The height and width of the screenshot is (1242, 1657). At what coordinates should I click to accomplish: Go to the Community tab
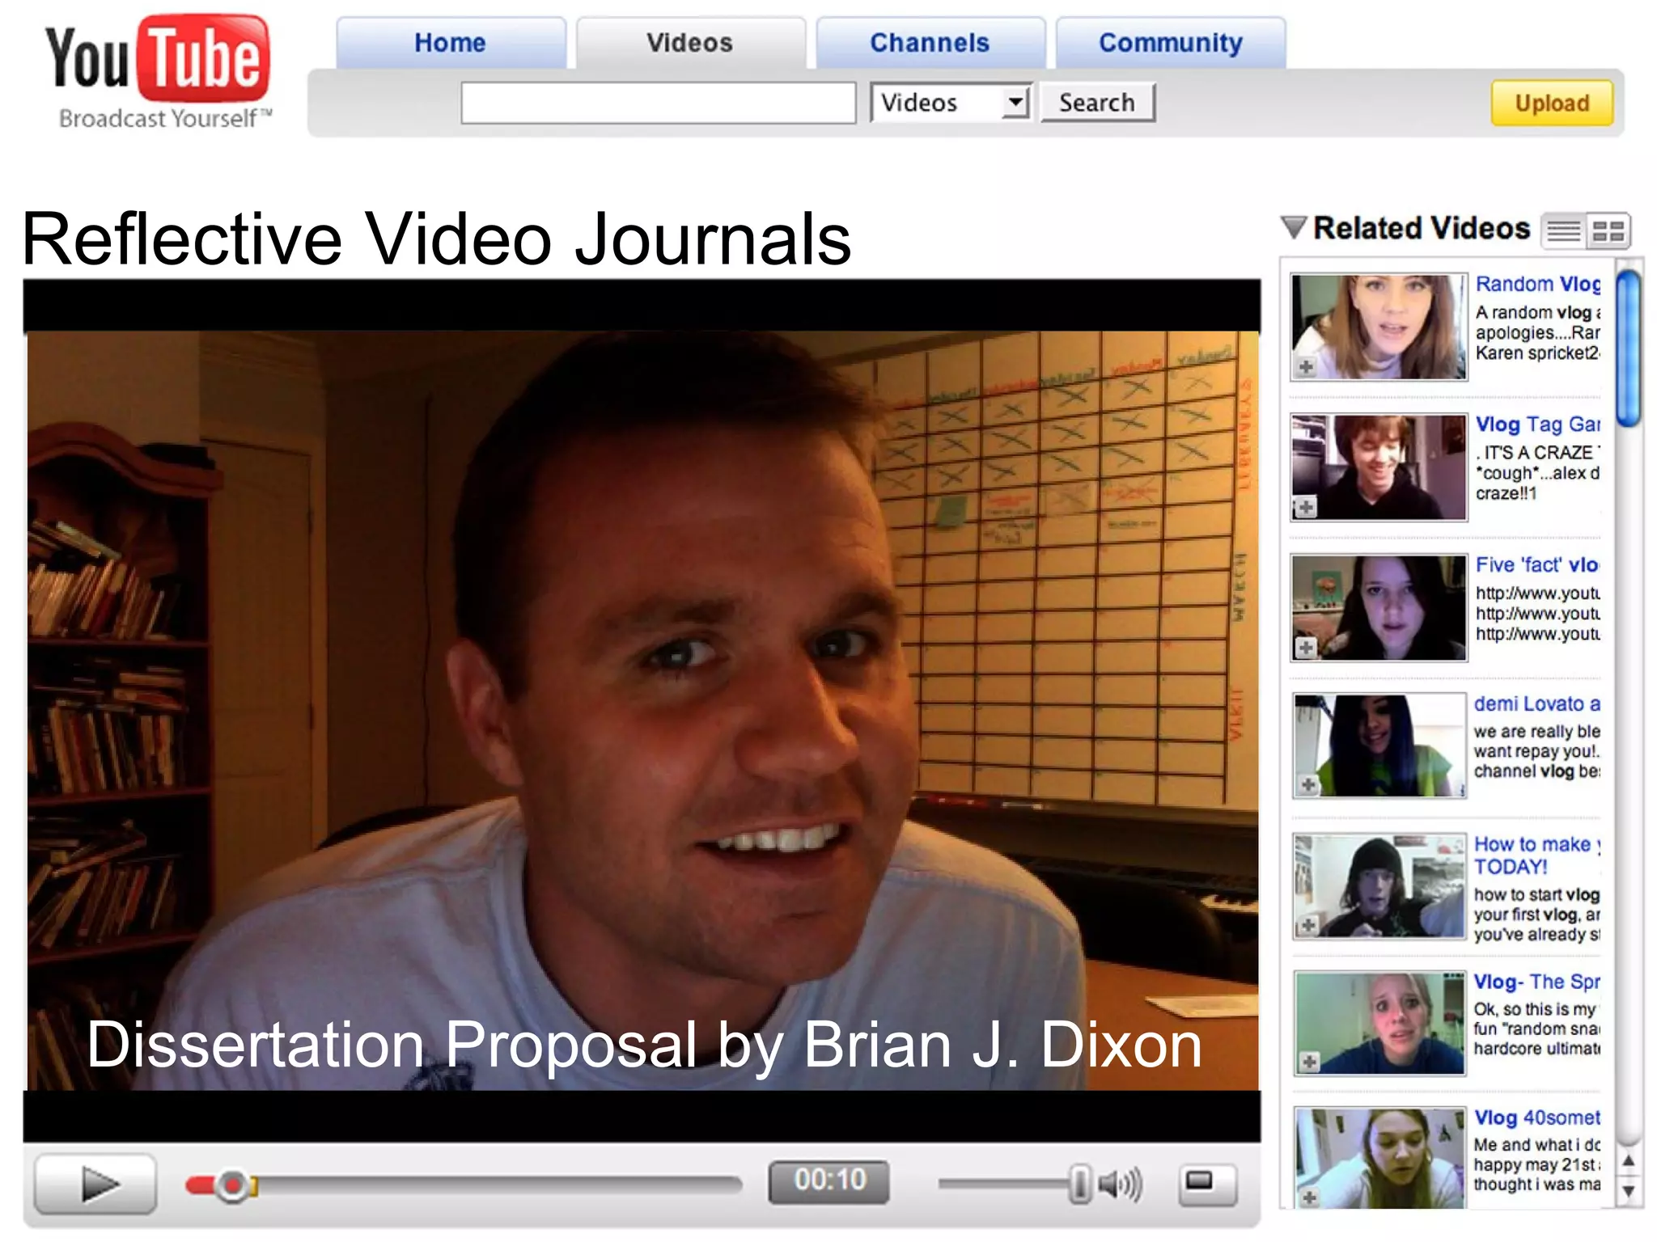pos(1170,43)
